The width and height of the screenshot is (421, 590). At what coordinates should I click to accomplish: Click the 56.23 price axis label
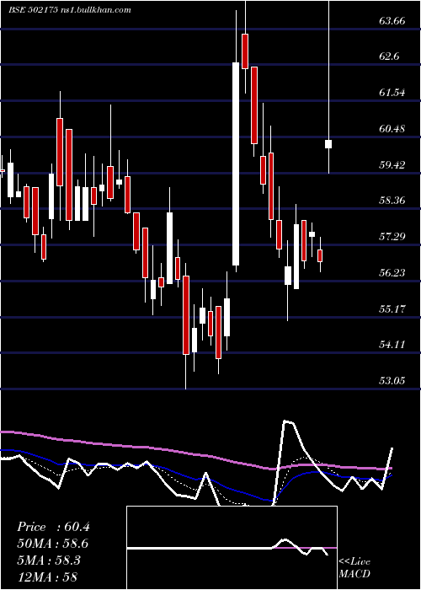[392, 272]
